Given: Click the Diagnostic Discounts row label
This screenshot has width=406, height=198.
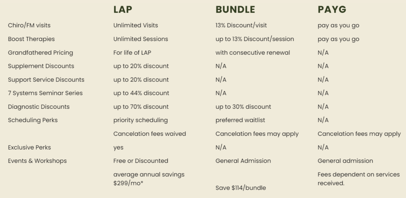Looking at the screenshot, I should pyautogui.click(x=39, y=107).
